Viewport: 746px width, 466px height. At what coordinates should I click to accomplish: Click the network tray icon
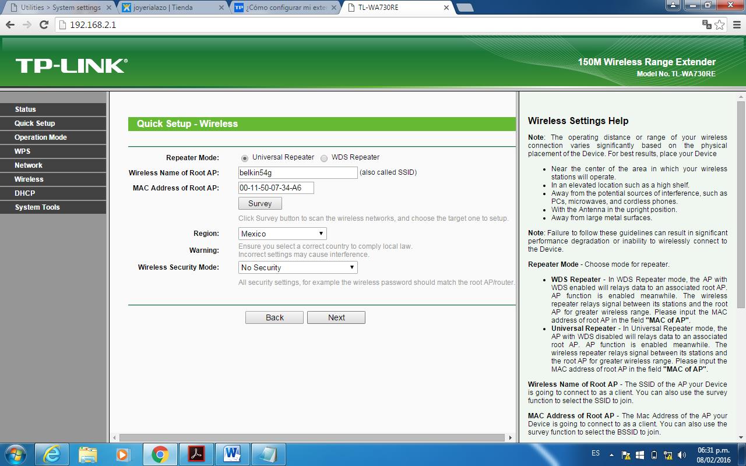point(668,455)
